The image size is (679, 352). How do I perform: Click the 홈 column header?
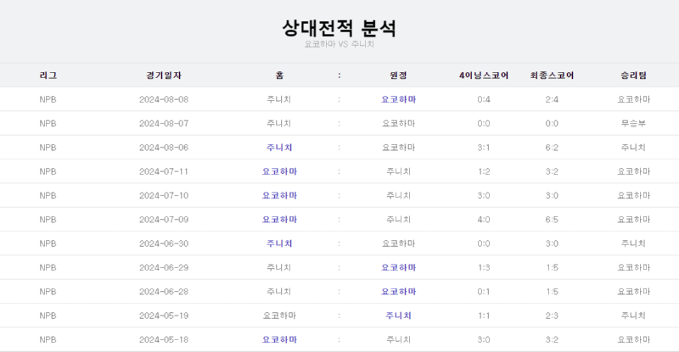[x=279, y=75]
